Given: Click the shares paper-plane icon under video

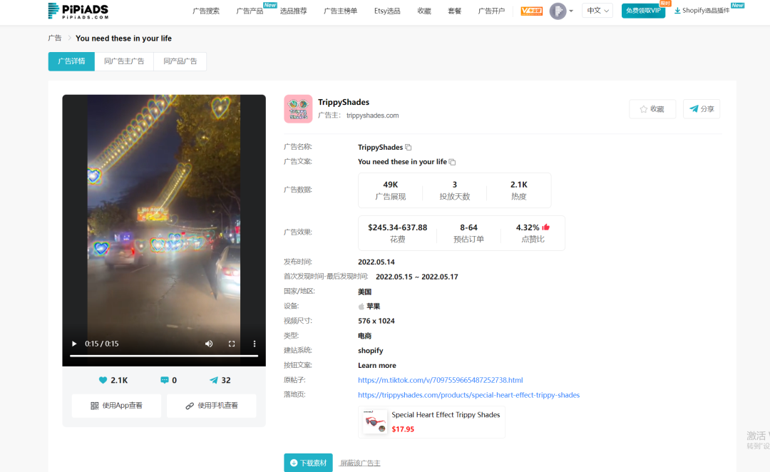Looking at the screenshot, I should 214,380.
